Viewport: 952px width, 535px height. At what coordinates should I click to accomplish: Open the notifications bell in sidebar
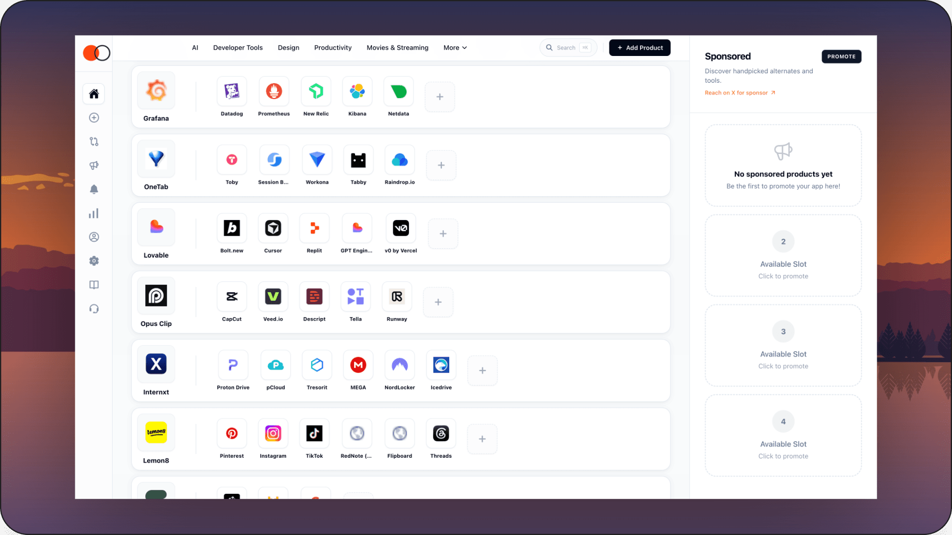coord(94,189)
